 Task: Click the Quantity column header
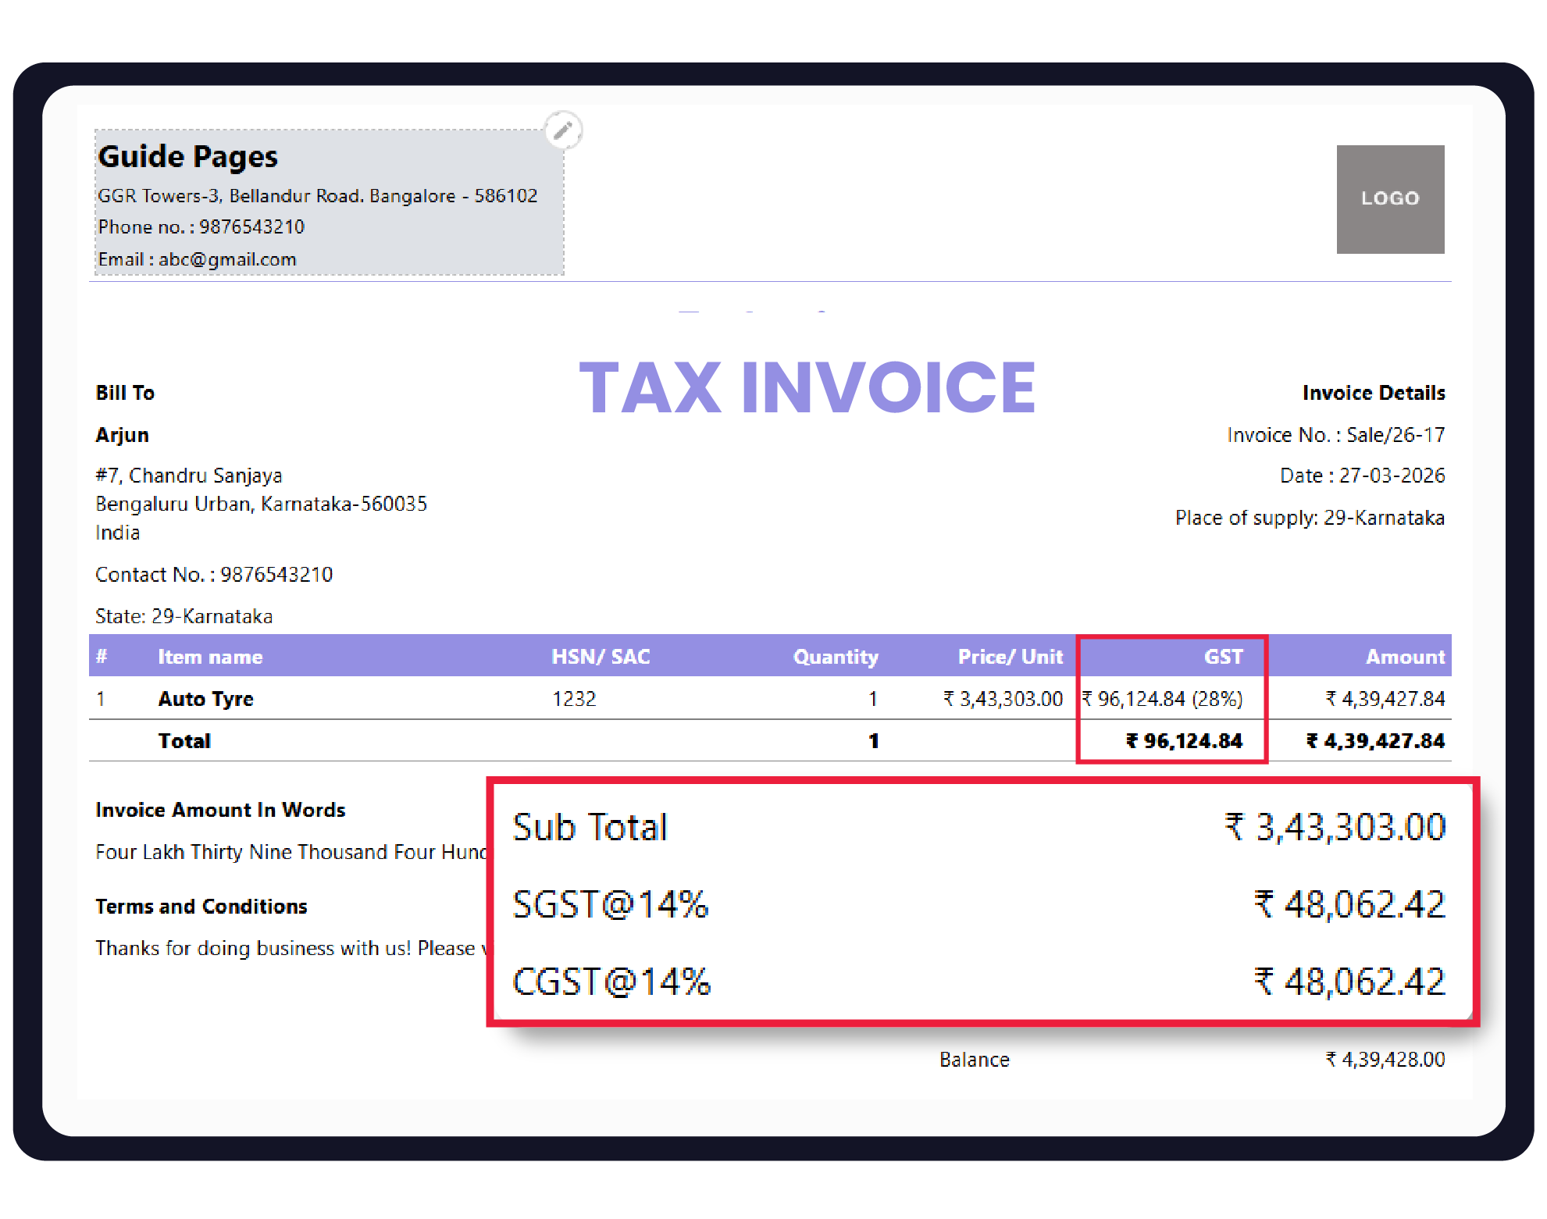836,657
